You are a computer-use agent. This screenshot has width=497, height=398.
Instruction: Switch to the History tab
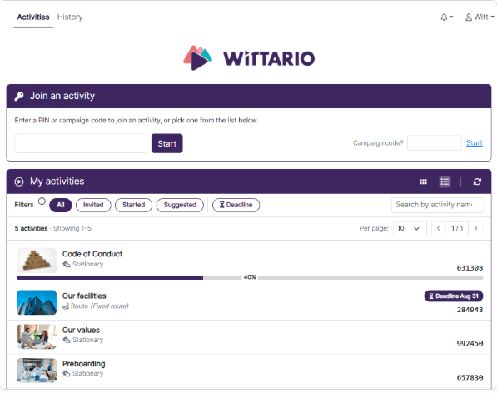[x=70, y=17]
